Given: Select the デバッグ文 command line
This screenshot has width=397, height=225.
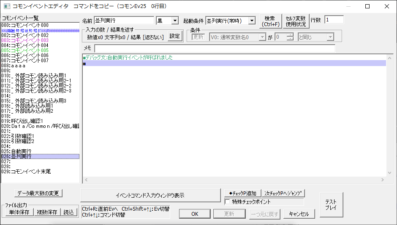Looking at the screenshot, I should tap(234, 58).
